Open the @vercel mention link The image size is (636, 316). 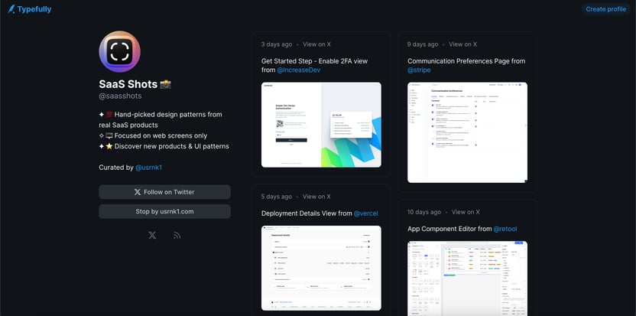tap(365, 213)
